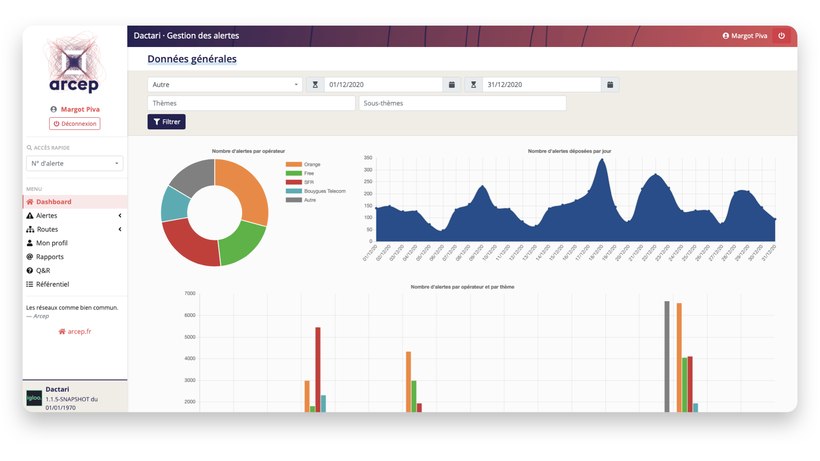Image resolution: width=820 pixels, height=461 pixels.
Task: Click hourglass icon before end date field
Action: click(x=473, y=85)
